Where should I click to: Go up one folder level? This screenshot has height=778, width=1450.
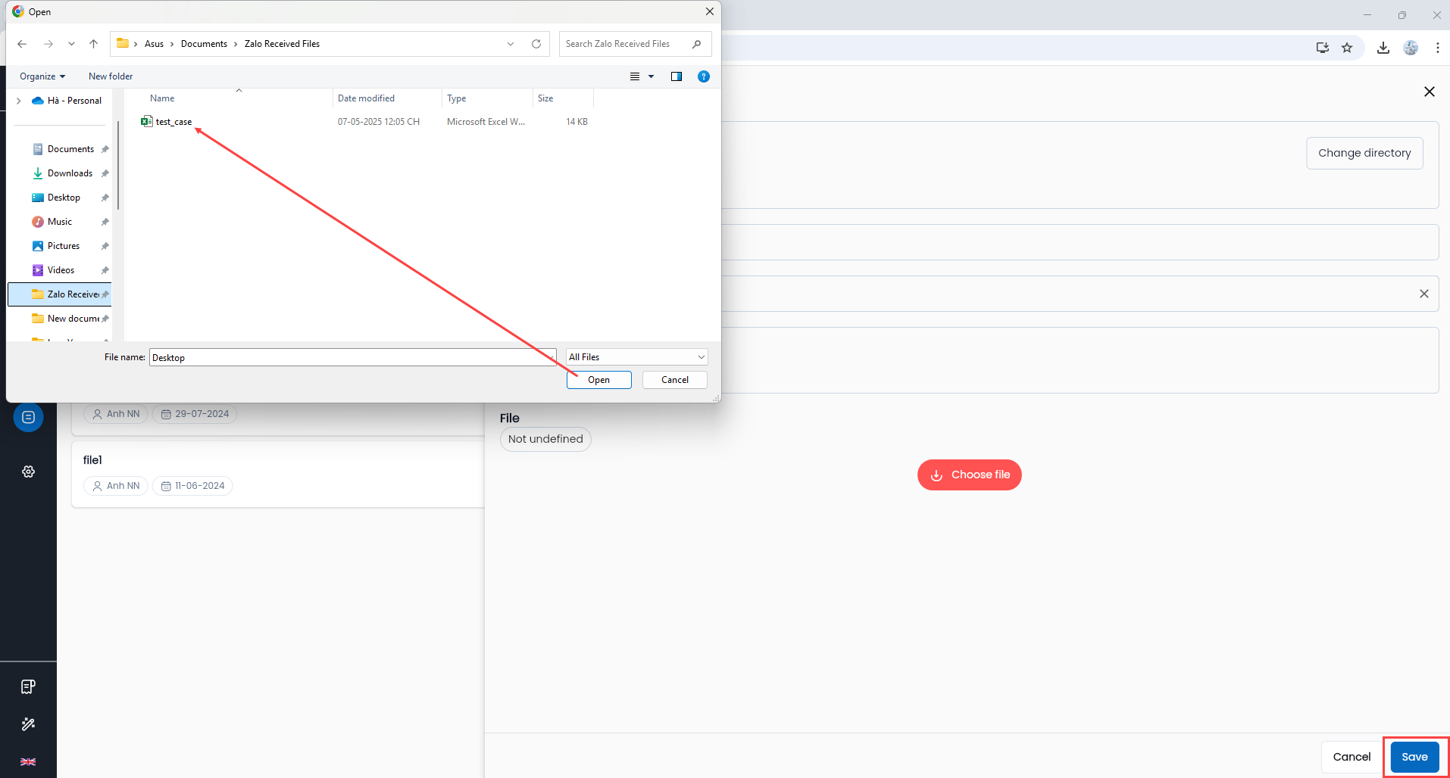click(93, 44)
